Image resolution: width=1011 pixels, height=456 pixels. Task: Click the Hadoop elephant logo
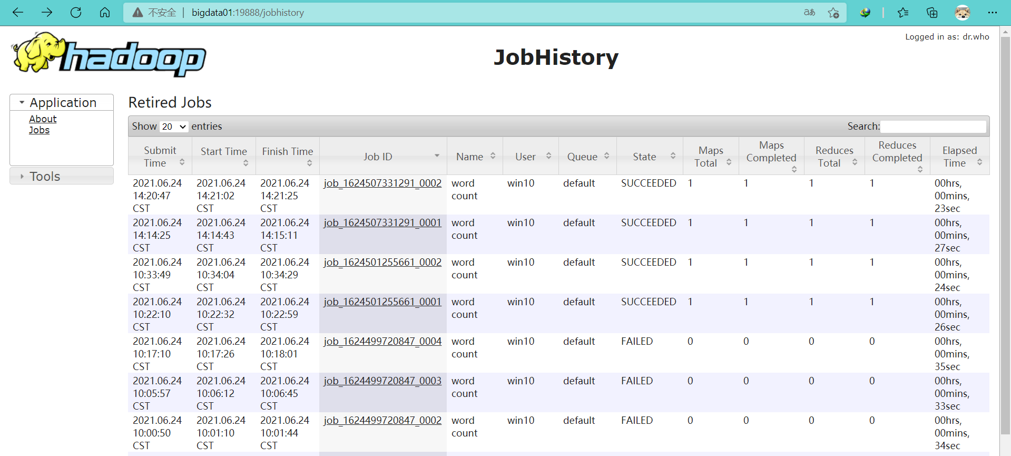point(109,55)
